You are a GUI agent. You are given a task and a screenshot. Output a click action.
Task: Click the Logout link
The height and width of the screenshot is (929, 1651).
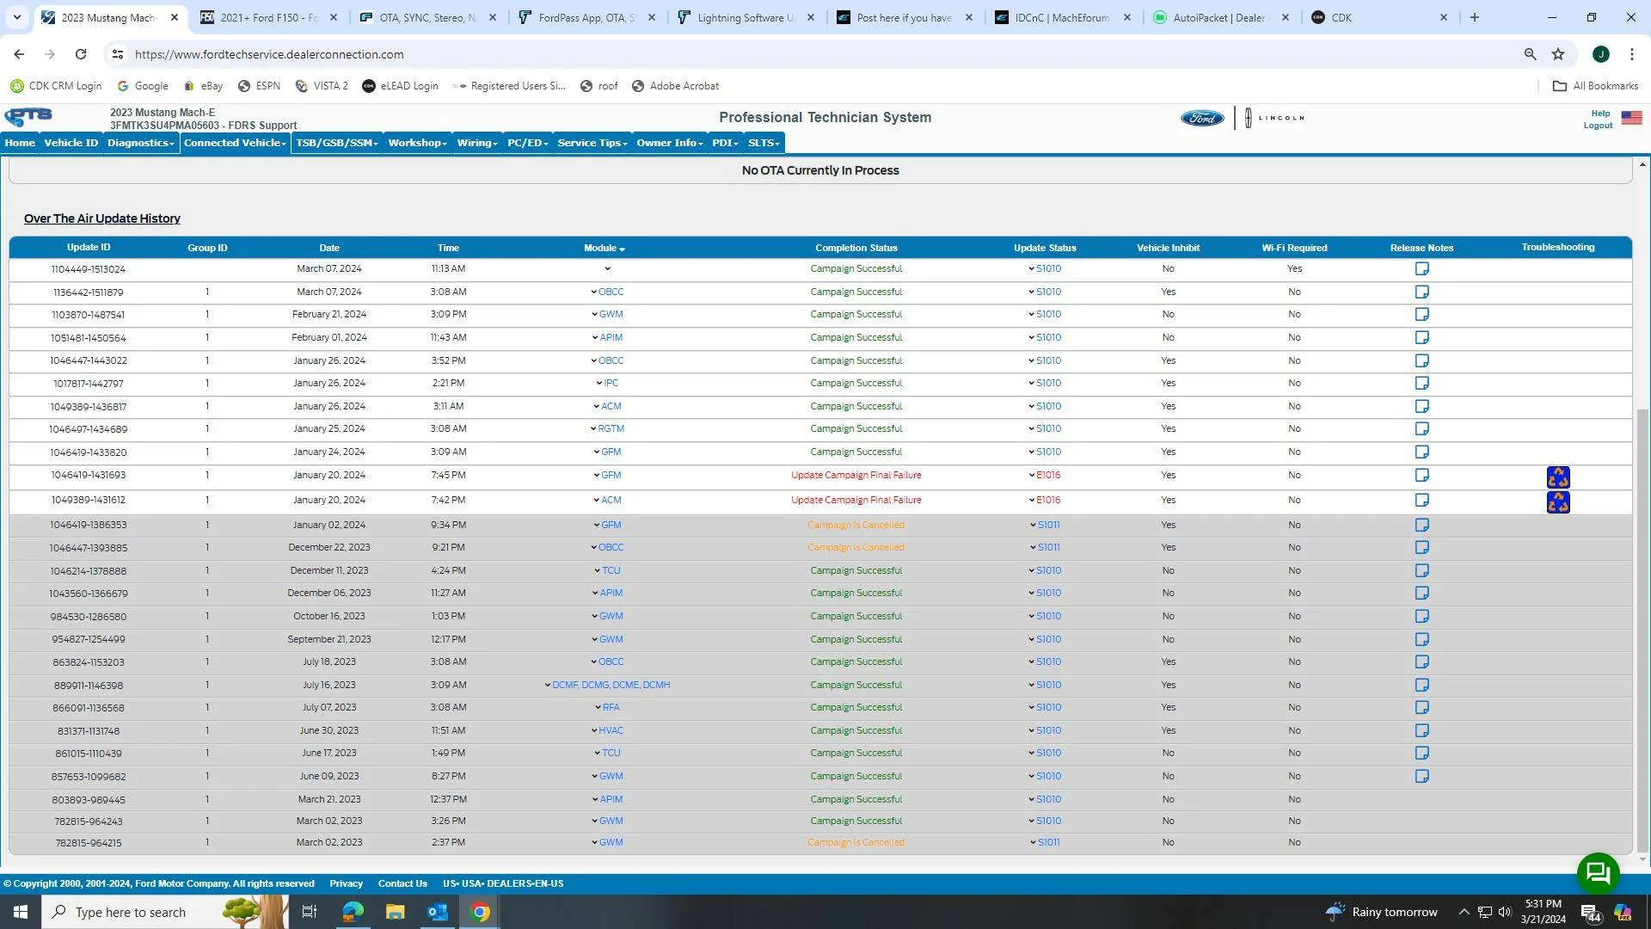tap(1598, 126)
